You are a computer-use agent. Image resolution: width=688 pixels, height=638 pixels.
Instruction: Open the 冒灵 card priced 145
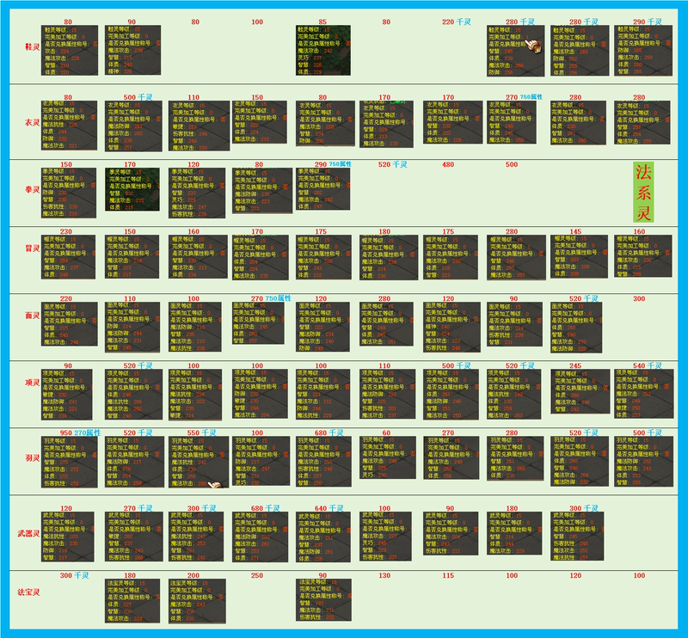point(579,257)
